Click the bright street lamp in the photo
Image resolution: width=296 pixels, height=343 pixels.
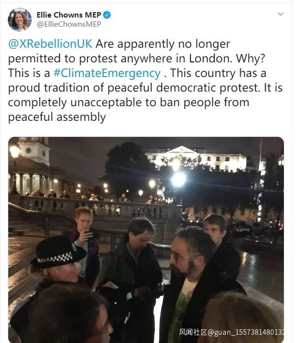pyautogui.click(x=178, y=179)
